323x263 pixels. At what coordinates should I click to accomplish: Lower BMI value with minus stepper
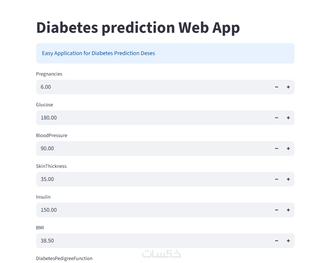(x=277, y=241)
